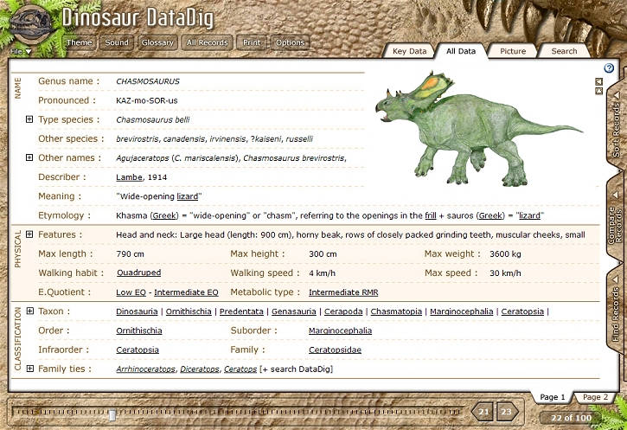Expand the Sort Records side panel
This screenshot has width=627, height=430.
(617, 124)
